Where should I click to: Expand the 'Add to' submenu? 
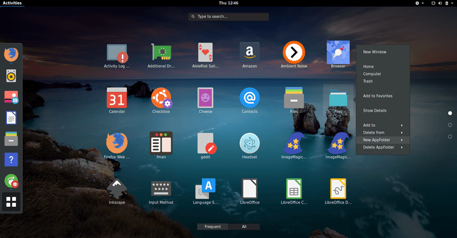click(x=383, y=125)
